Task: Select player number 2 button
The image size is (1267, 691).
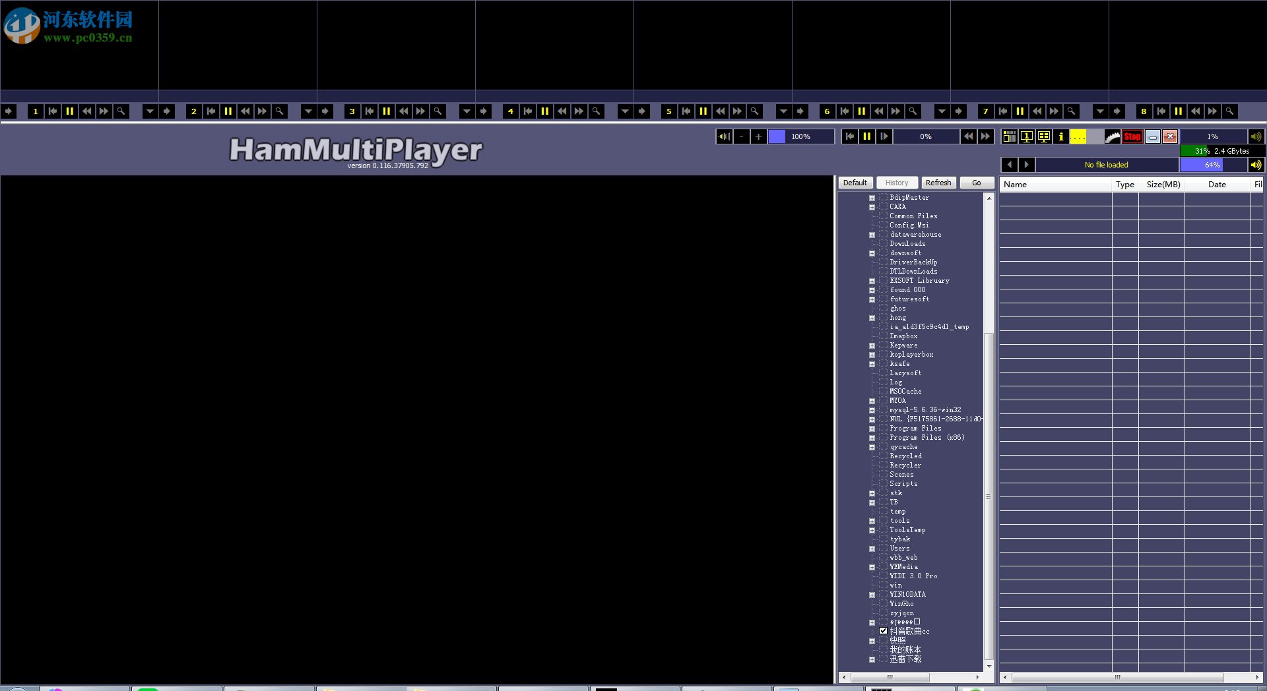Action: pos(194,111)
